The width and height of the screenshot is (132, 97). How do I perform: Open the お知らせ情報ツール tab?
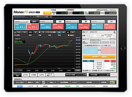50,75
